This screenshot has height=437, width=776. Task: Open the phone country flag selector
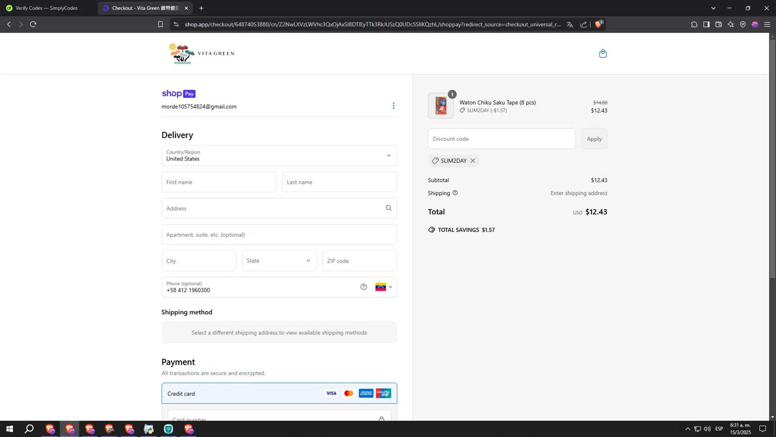[384, 287]
